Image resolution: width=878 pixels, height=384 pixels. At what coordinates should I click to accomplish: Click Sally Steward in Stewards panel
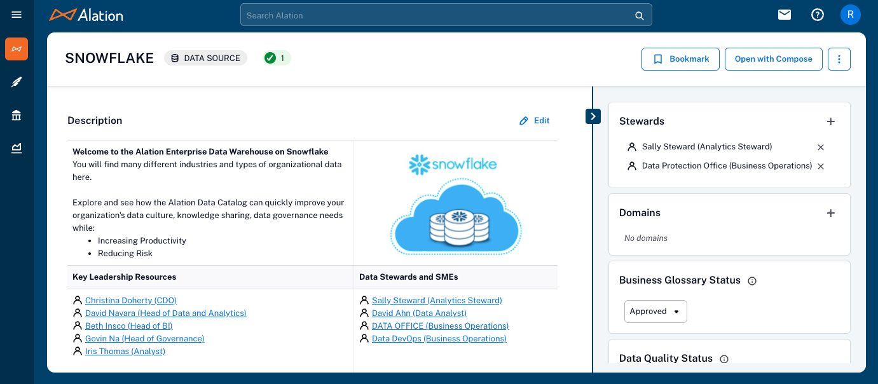point(707,147)
